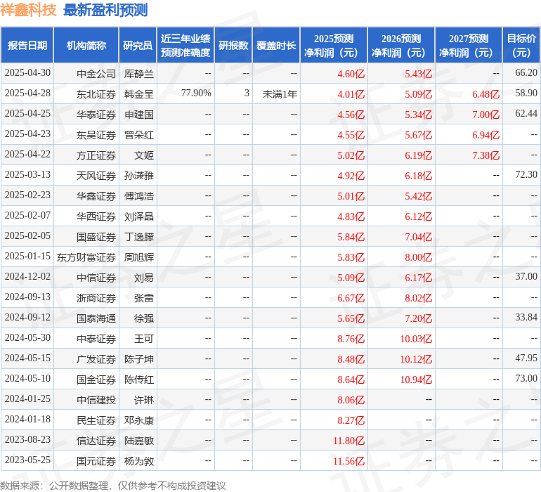Image resolution: width=541 pixels, height=492 pixels.
Task: Click 2026 forecast 8.00亿
Action: coord(418,257)
